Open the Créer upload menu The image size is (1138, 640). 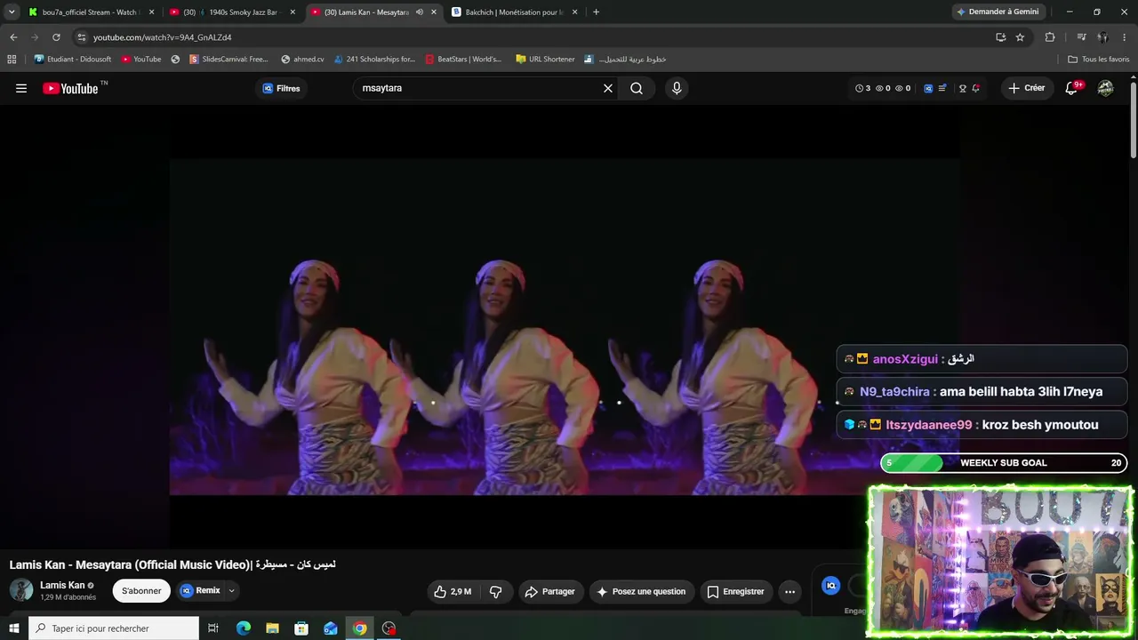pyautogui.click(x=1026, y=88)
